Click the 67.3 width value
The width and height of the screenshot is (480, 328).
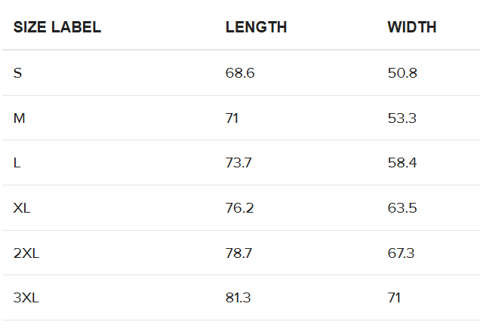point(401,253)
